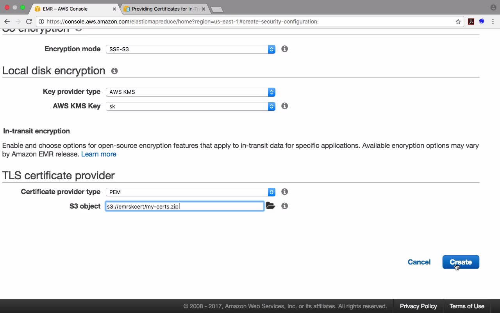Click the info icon beside Encryption mode
Image resolution: width=500 pixels, height=313 pixels.
(285, 49)
